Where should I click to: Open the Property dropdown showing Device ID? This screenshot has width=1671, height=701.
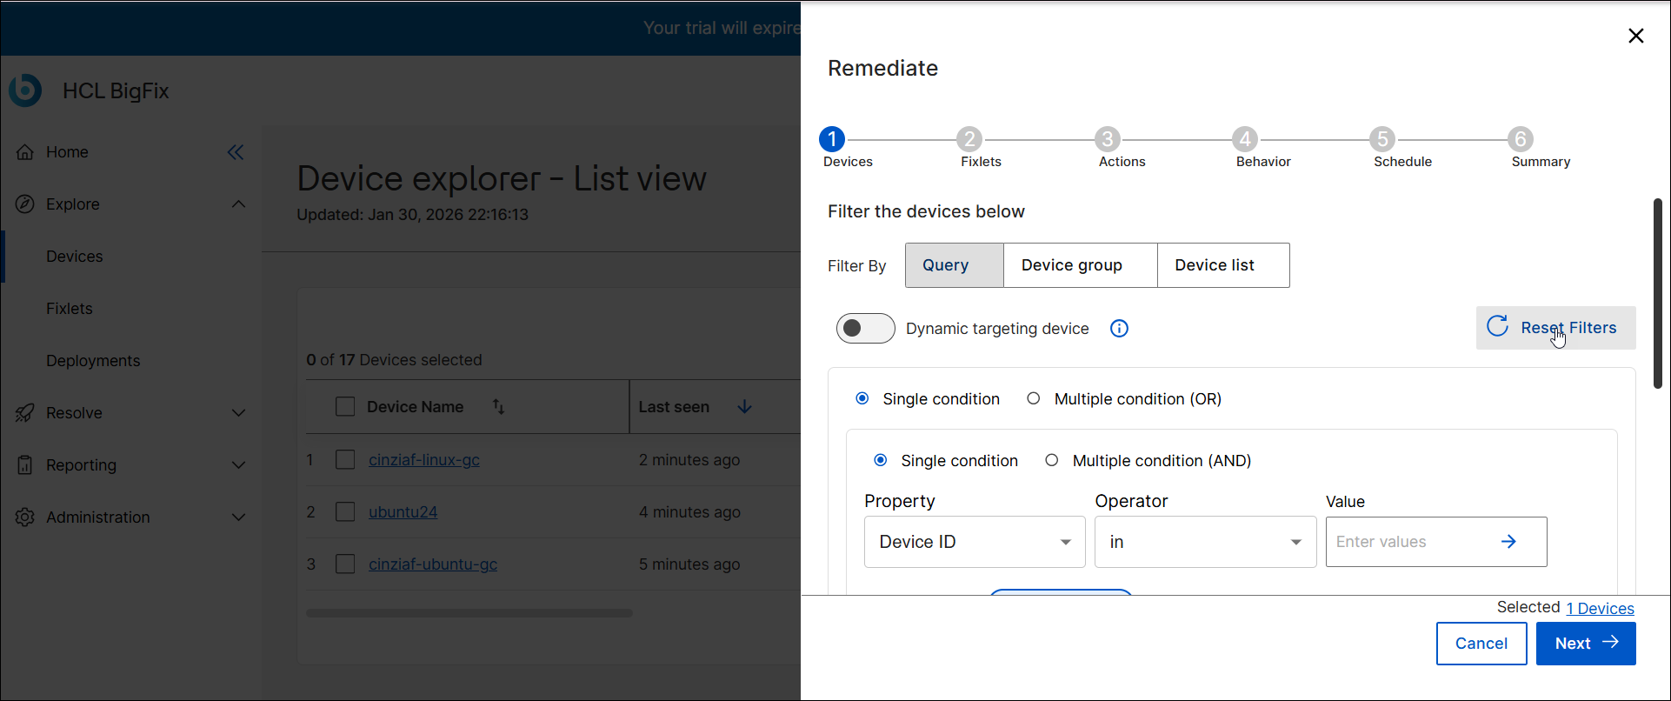(x=974, y=542)
